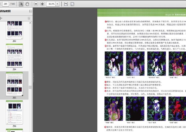Click the delete page trash icon
This screenshot has width=186, height=132.
pyautogui.click(x=29, y=18)
